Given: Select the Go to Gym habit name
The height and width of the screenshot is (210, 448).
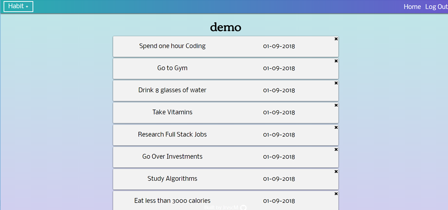Looking at the screenshot, I should pos(172,68).
